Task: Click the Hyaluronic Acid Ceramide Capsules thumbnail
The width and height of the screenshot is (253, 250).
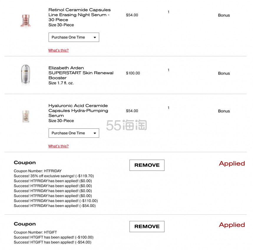Action: click(26, 116)
